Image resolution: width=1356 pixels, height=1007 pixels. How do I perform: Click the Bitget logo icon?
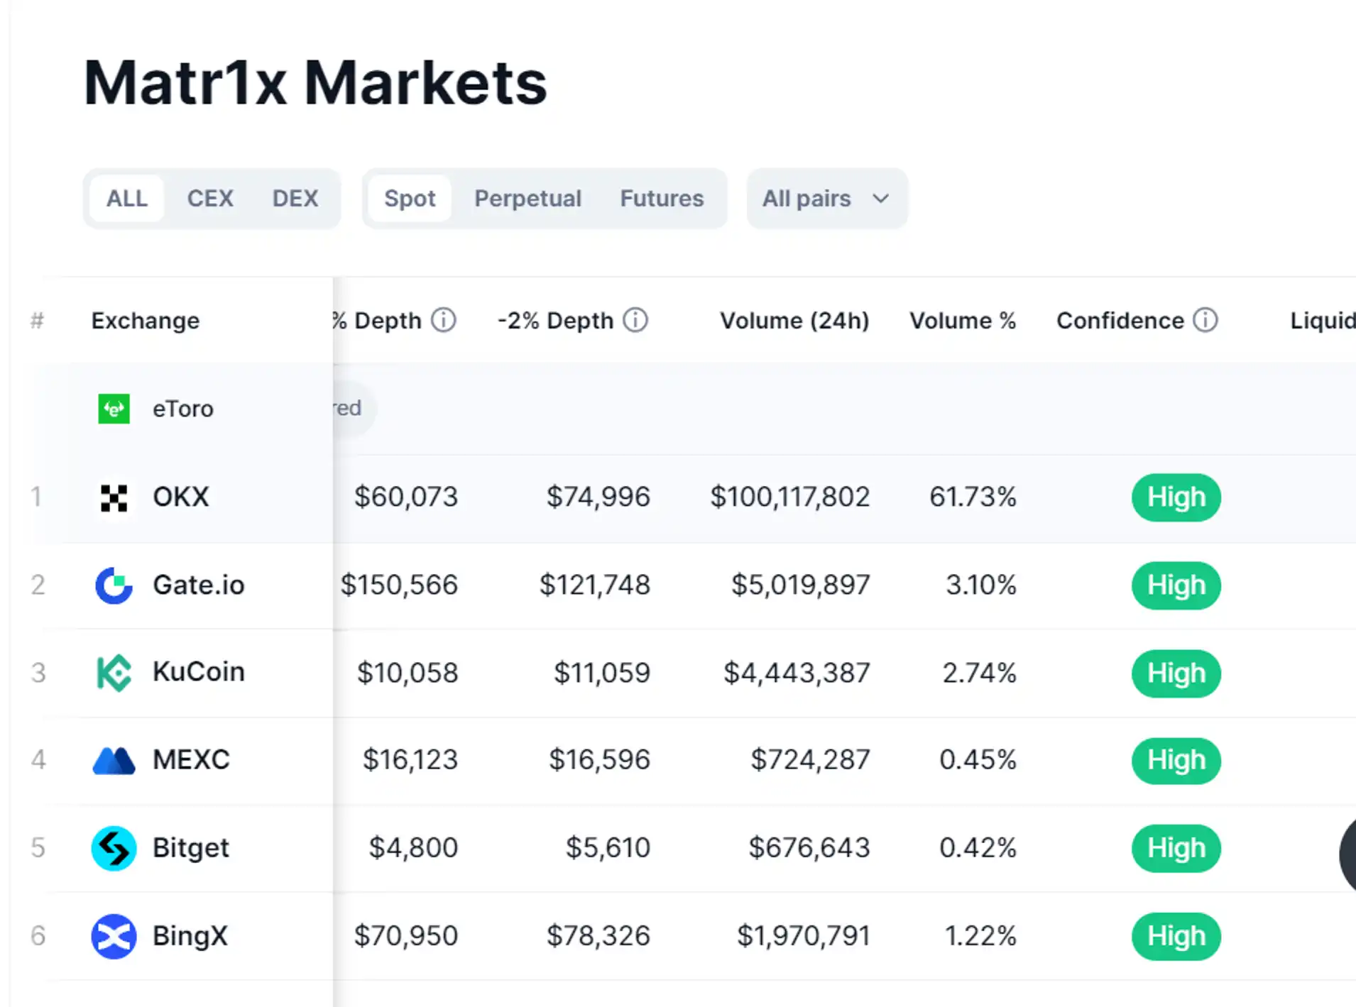pos(114,848)
